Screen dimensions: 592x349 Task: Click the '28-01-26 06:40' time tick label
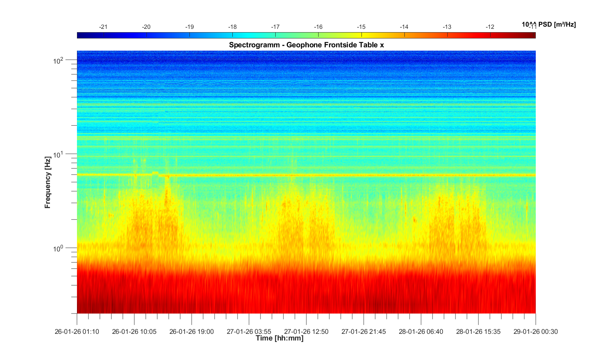[421, 332]
